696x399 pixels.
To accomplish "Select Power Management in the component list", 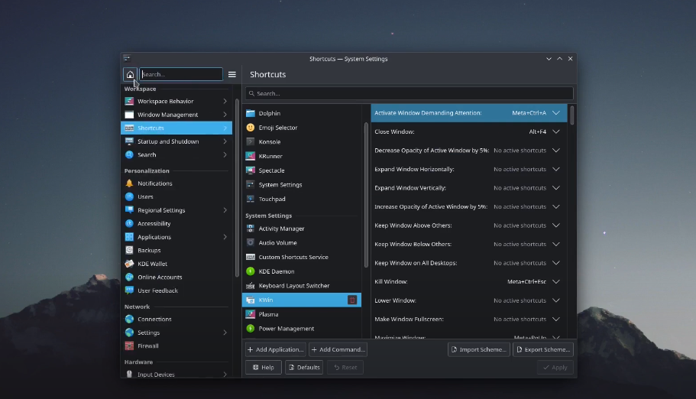I will coord(286,329).
